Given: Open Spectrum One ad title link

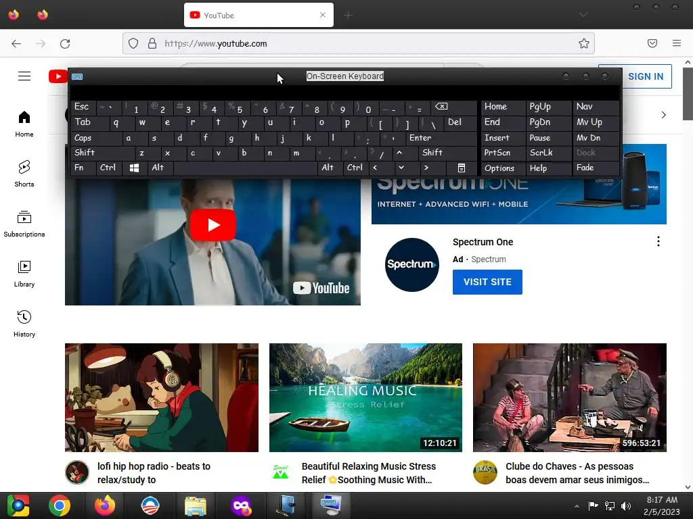Looking at the screenshot, I should [483, 242].
